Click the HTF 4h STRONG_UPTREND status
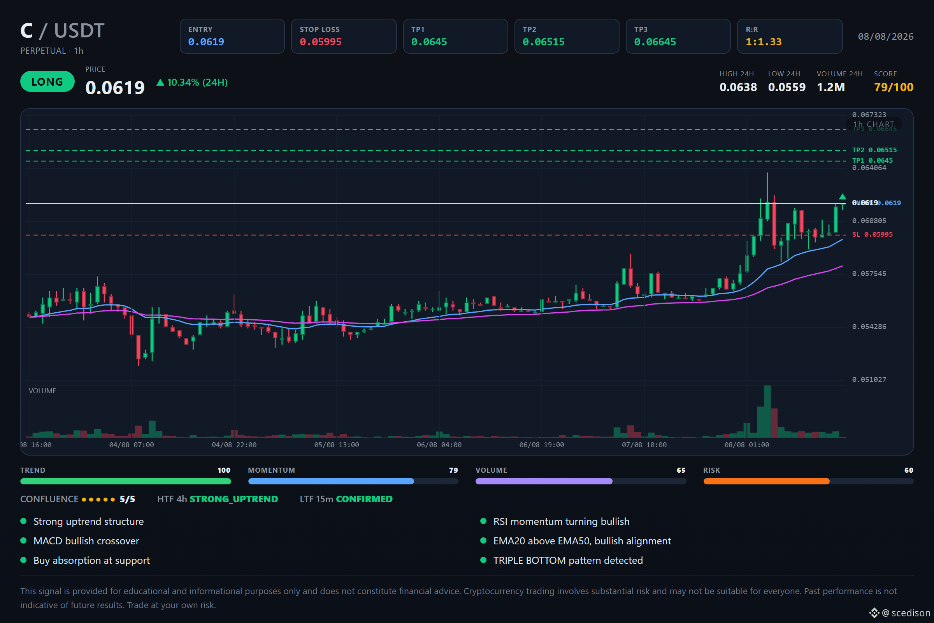Viewport: 934px width, 623px height. point(218,499)
